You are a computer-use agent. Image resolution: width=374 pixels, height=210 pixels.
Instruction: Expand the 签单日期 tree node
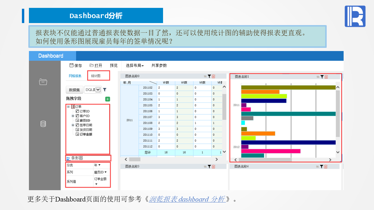(x=73, y=125)
